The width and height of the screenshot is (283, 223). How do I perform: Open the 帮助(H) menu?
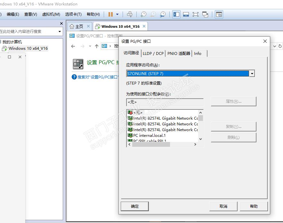(93, 14)
